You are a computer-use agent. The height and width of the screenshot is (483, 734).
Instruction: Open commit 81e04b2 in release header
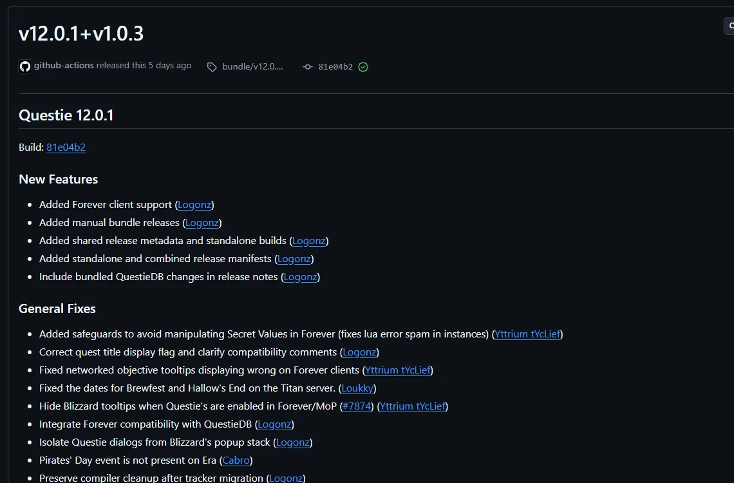(x=335, y=66)
